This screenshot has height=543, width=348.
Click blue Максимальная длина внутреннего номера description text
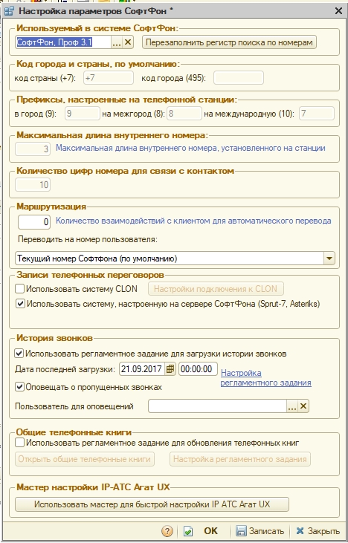point(190,148)
